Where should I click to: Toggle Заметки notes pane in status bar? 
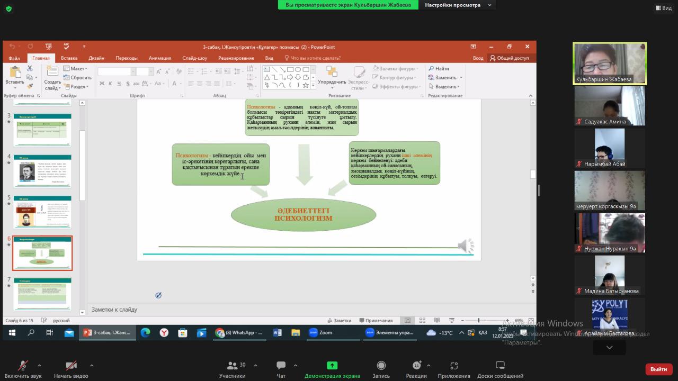click(339, 320)
